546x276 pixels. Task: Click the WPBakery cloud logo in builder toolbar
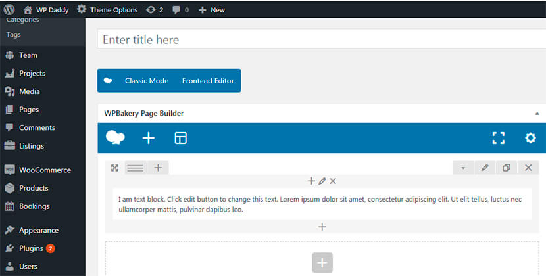[115, 137]
